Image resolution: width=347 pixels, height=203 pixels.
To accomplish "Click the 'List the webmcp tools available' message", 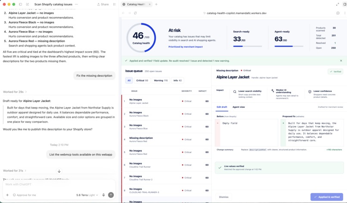I will [81, 154].
